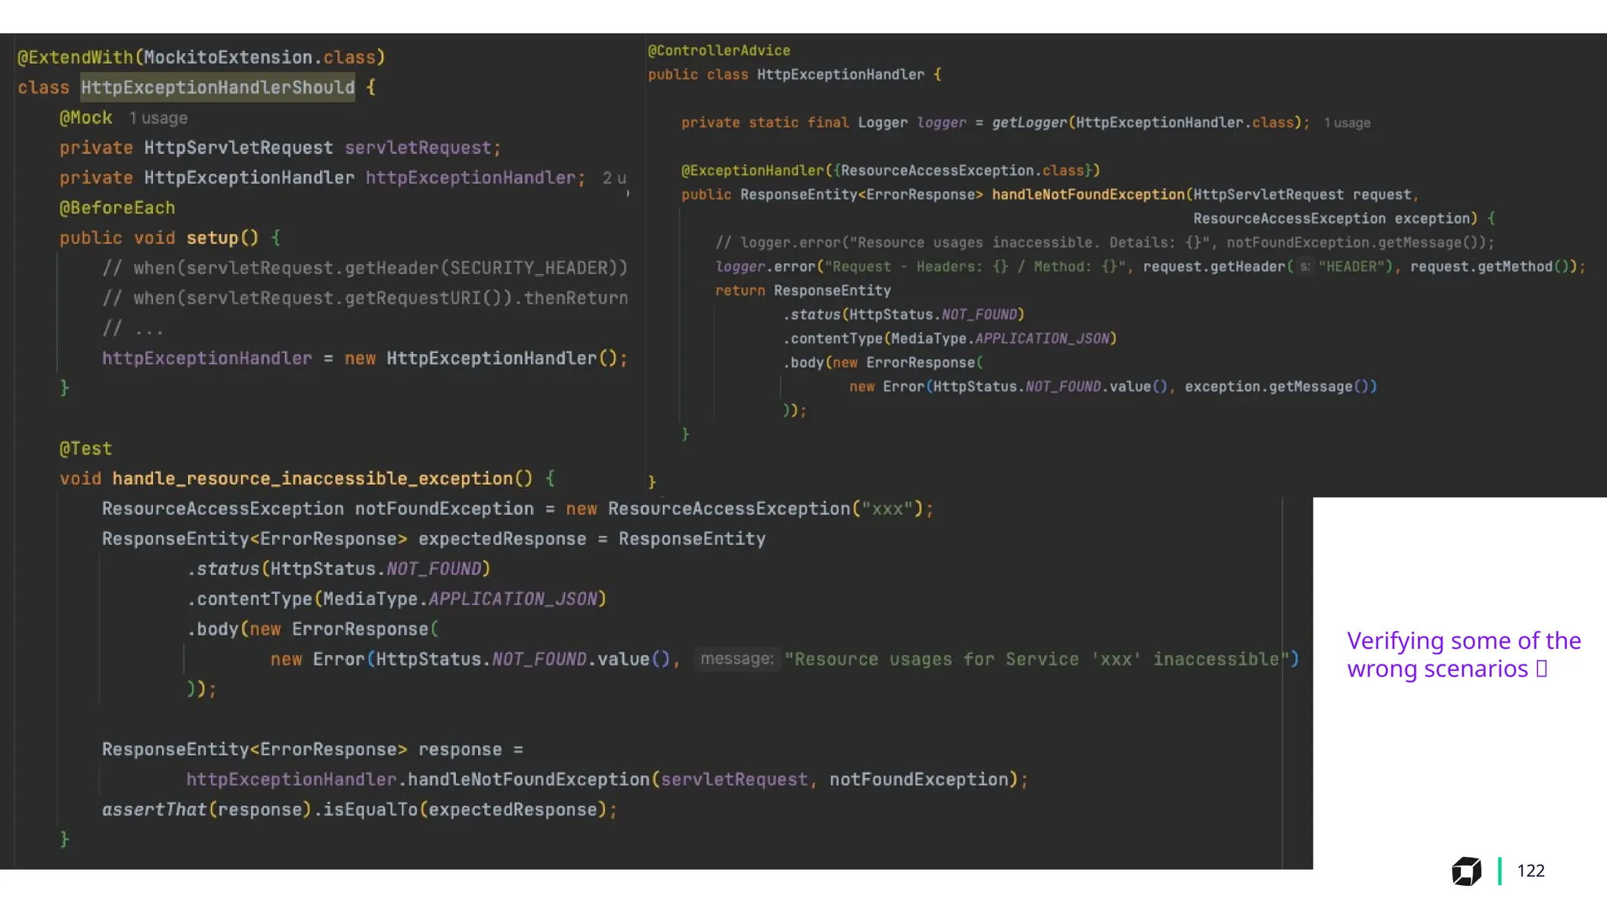
Task: Click the commented-out logger.error line
Action: click(1104, 243)
